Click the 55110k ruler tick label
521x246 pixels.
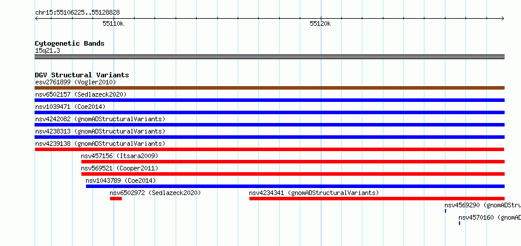(x=114, y=23)
